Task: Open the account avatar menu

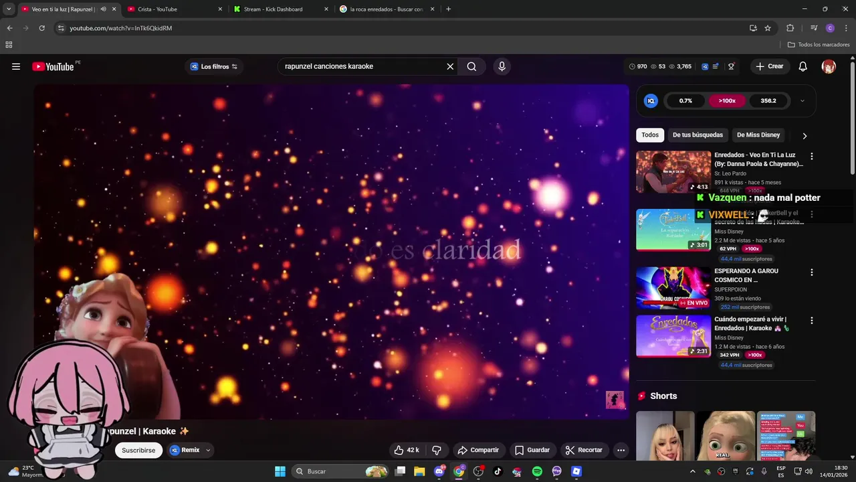Action: coord(829,66)
